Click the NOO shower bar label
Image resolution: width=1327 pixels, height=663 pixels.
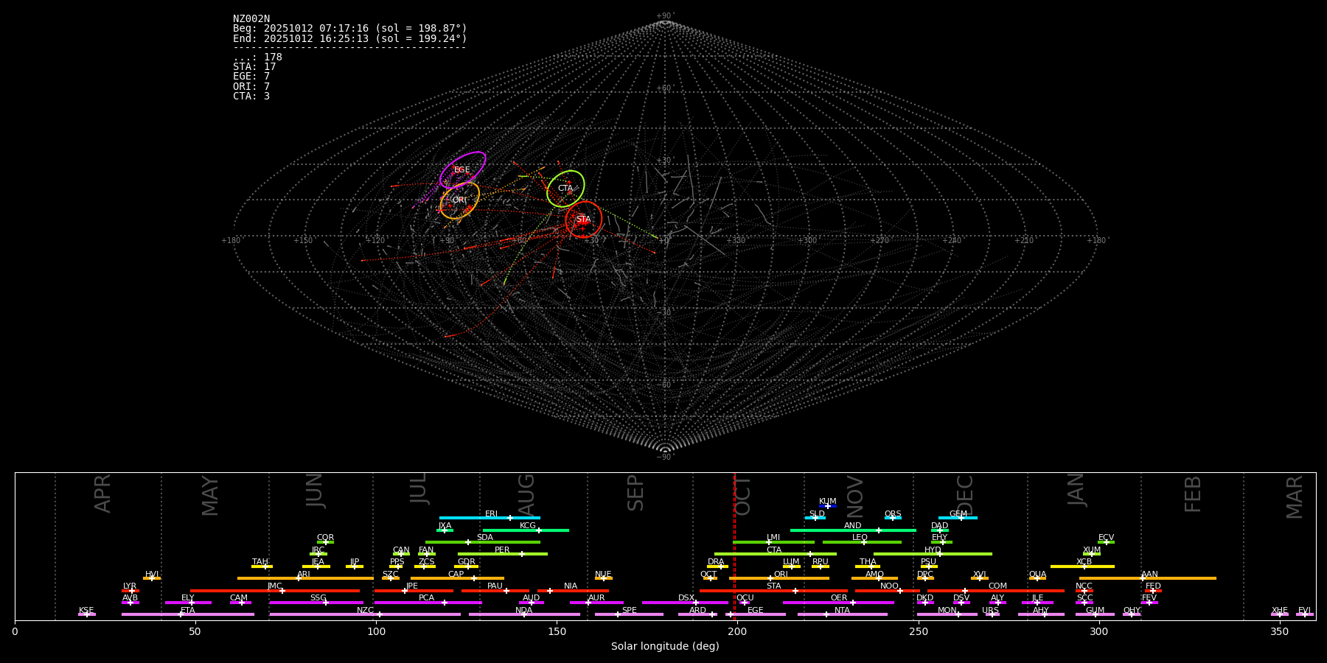pyautogui.click(x=889, y=586)
